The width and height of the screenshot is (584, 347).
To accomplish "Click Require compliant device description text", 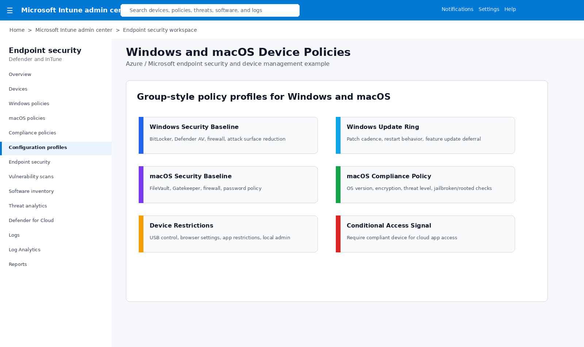I will [402, 237].
